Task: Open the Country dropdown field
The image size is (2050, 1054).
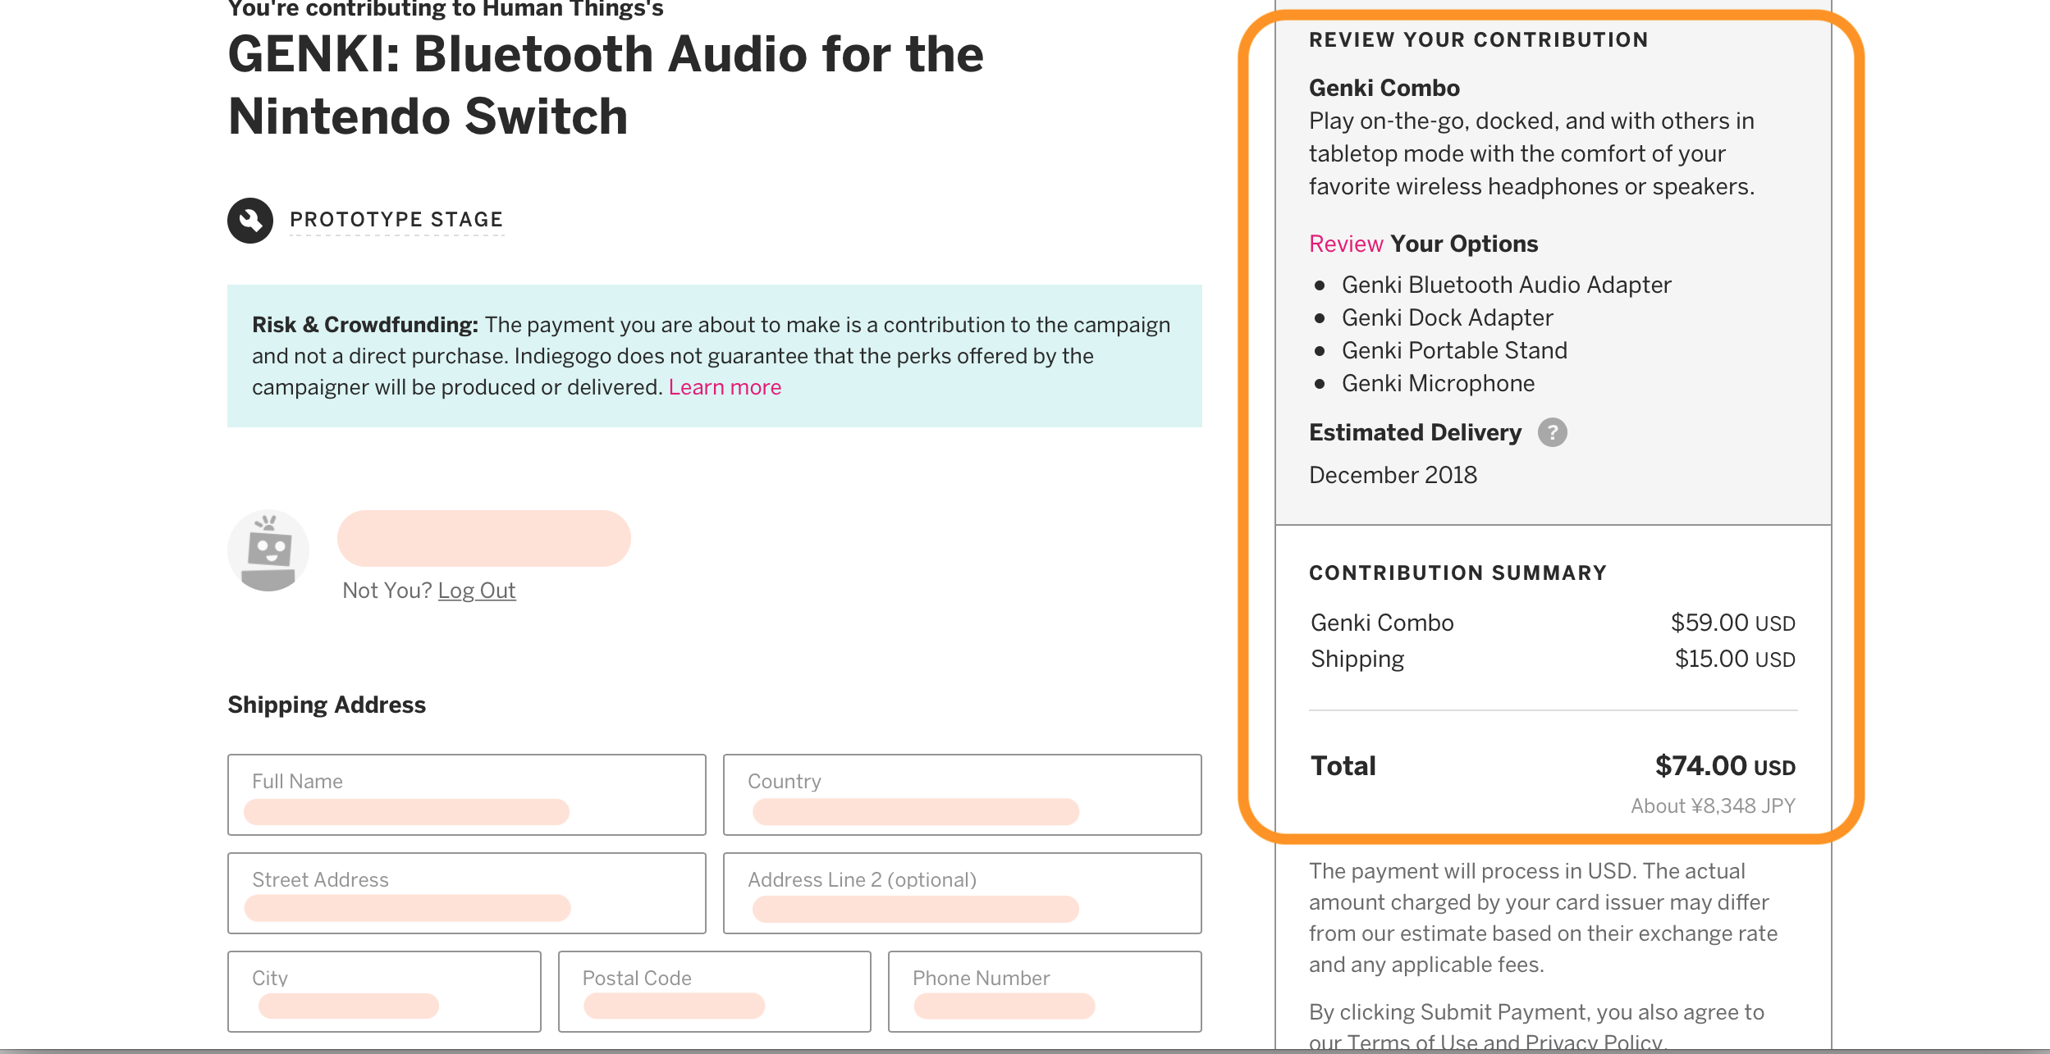Action: [x=962, y=795]
